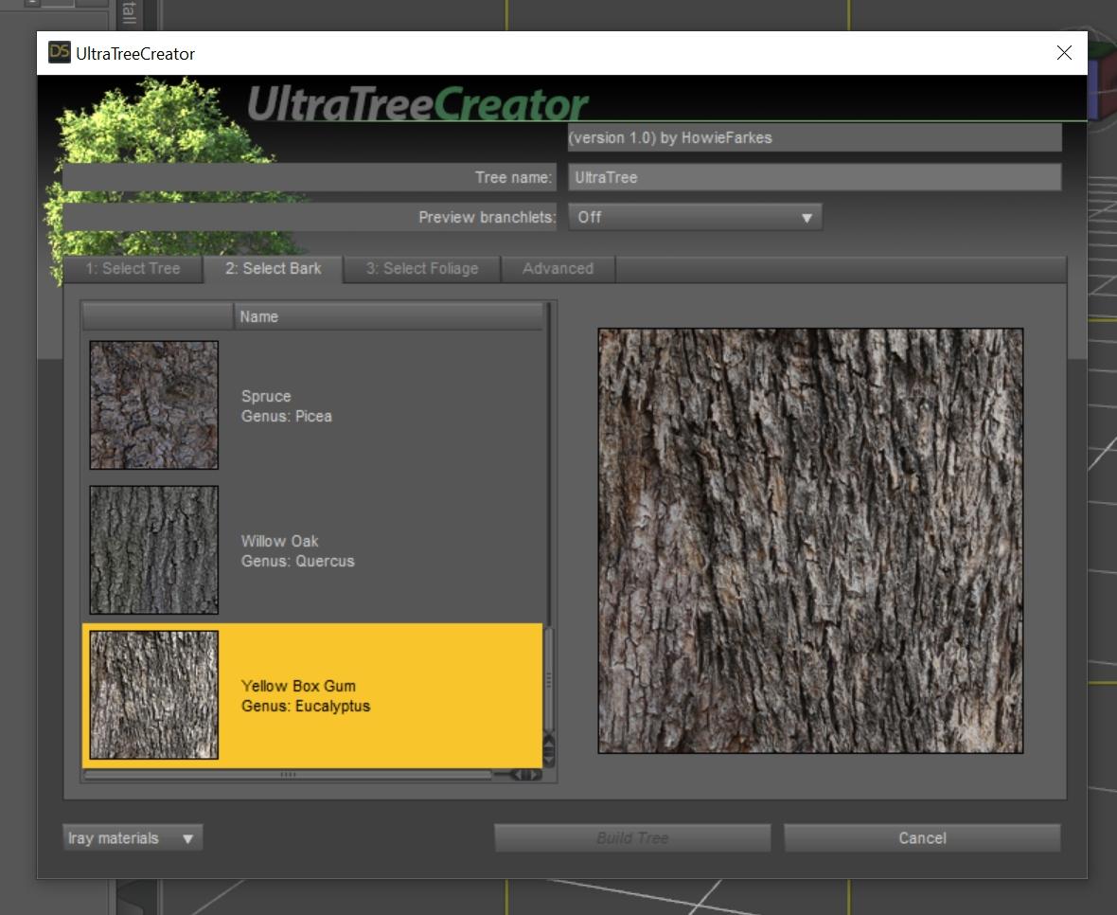
Task: Click the Willow Oak Genus: Quercus text
Action: coord(297,551)
